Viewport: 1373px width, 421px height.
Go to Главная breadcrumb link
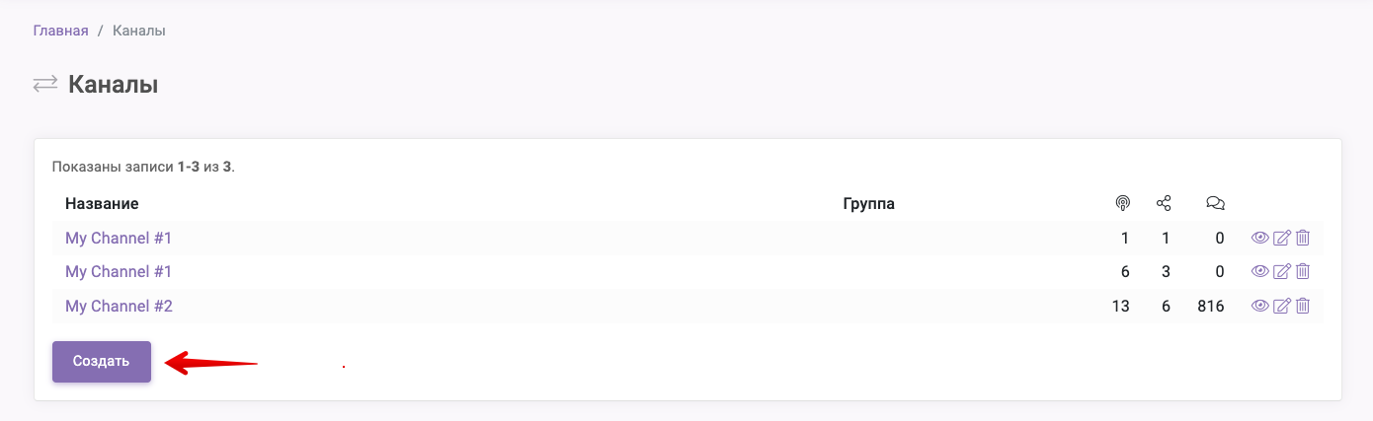pos(61,31)
